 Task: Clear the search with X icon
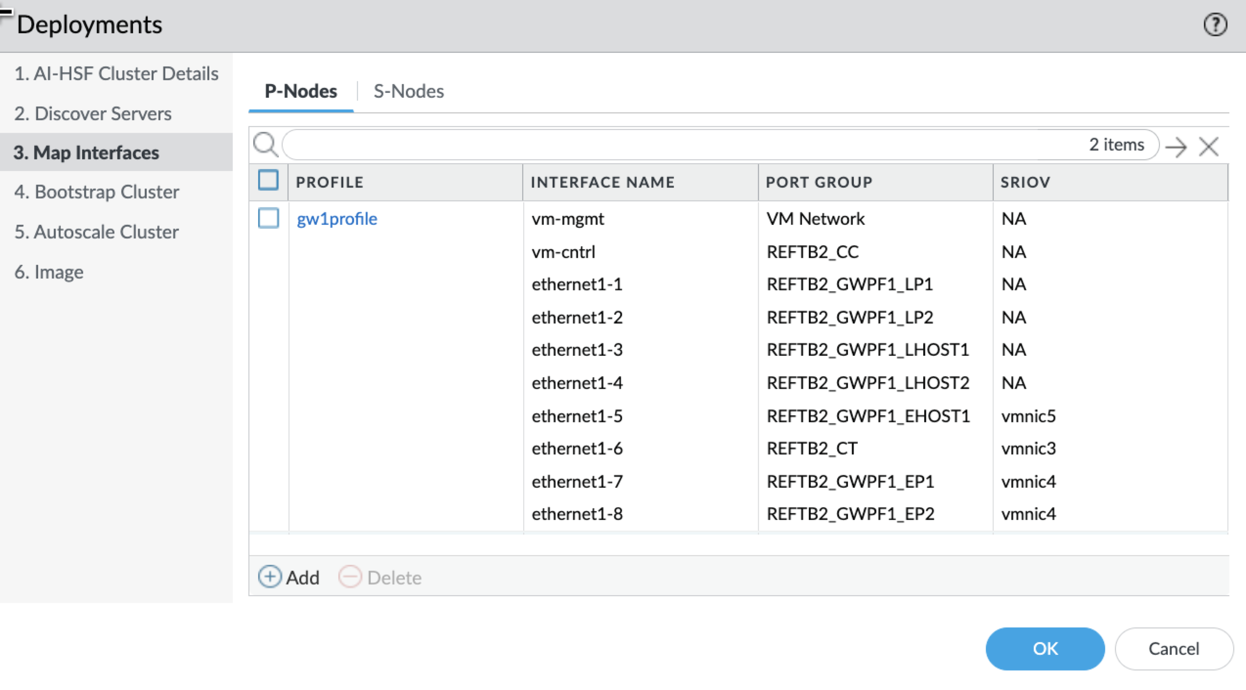pos(1209,146)
